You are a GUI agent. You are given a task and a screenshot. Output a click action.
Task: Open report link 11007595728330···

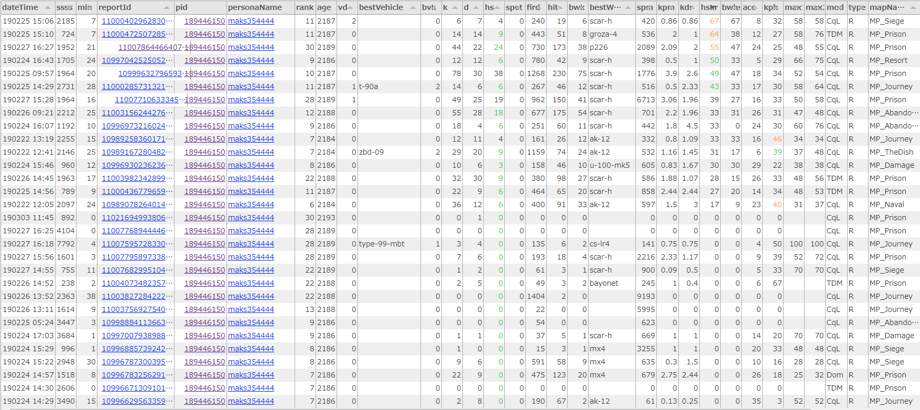point(137,244)
